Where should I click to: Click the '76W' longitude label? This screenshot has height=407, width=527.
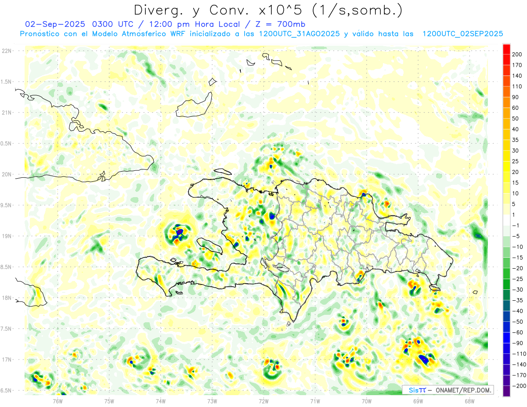[x=58, y=400]
